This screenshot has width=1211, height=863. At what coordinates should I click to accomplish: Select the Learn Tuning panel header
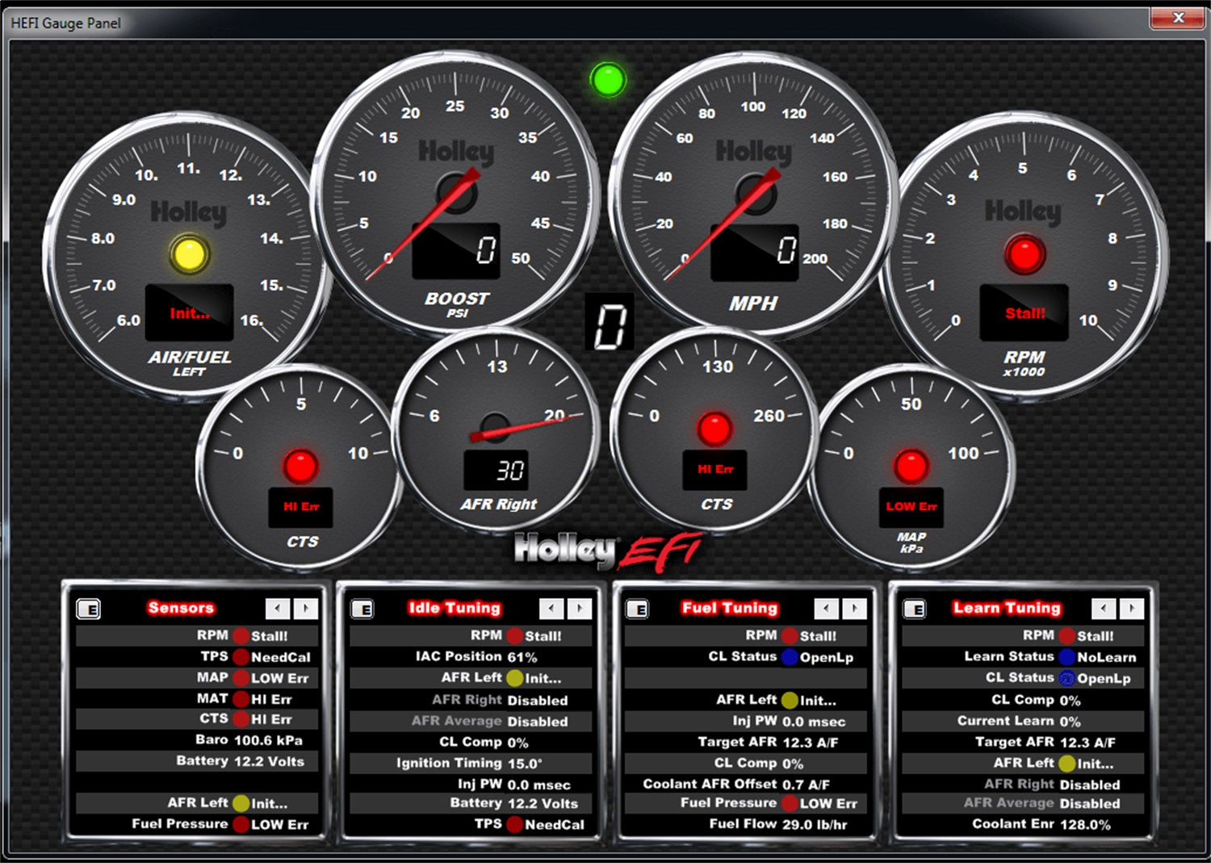tap(1007, 608)
